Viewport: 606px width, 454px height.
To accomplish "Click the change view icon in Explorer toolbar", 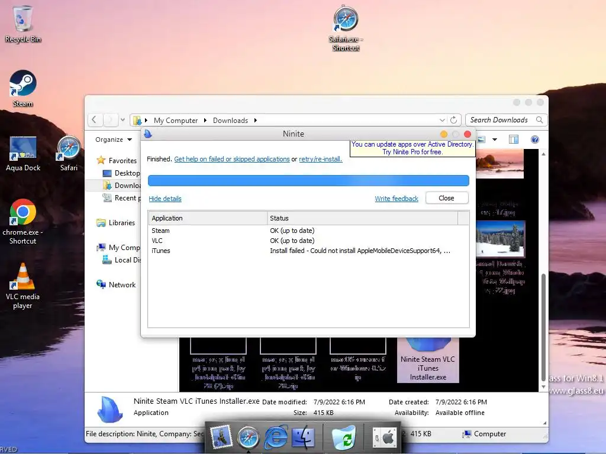I will pyautogui.click(x=481, y=140).
